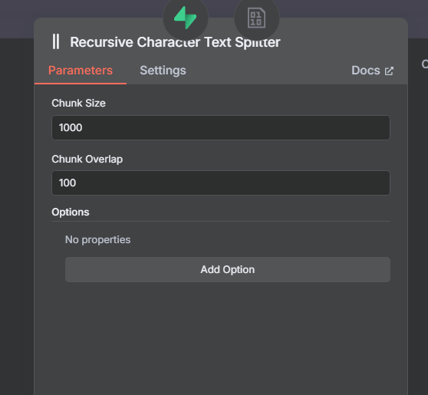Click the Chunk Overlap label
Screen dimensions: 428x395
click(87, 159)
